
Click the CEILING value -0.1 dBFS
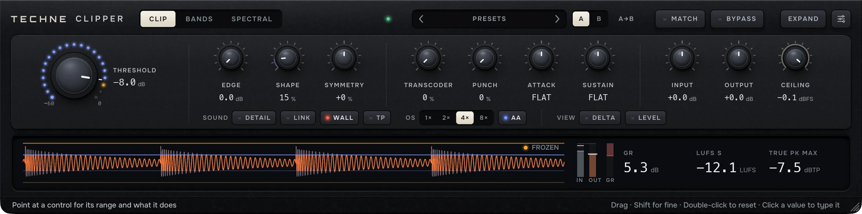795,98
